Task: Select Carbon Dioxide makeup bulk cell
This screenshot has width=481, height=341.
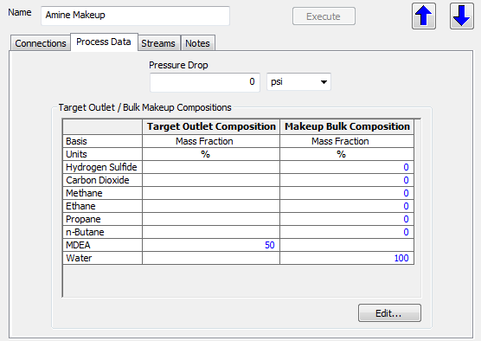Action: click(347, 180)
